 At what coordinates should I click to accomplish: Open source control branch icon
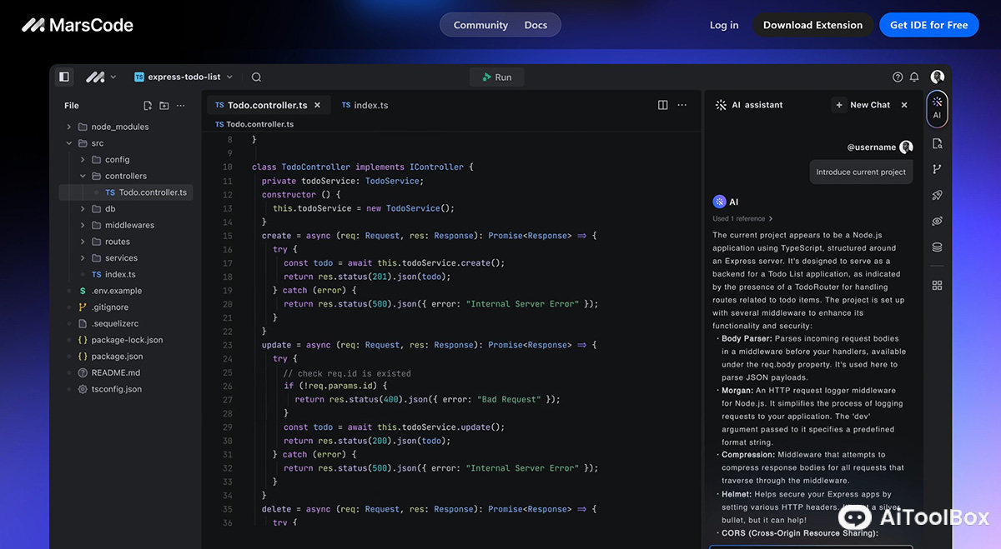point(937,169)
